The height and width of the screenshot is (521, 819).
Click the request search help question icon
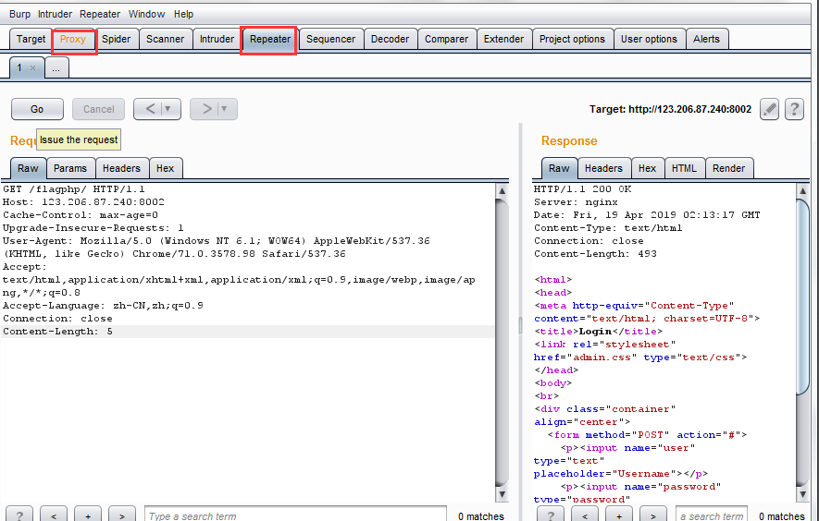(x=19, y=515)
